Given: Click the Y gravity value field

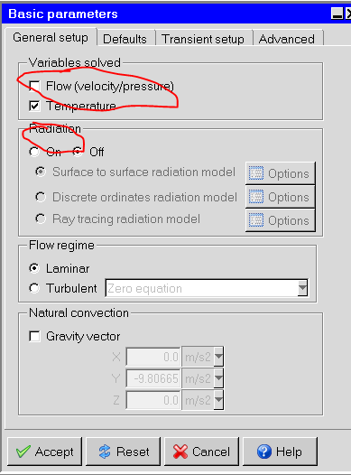Looking at the screenshot, I should click(x=153, y=378).
